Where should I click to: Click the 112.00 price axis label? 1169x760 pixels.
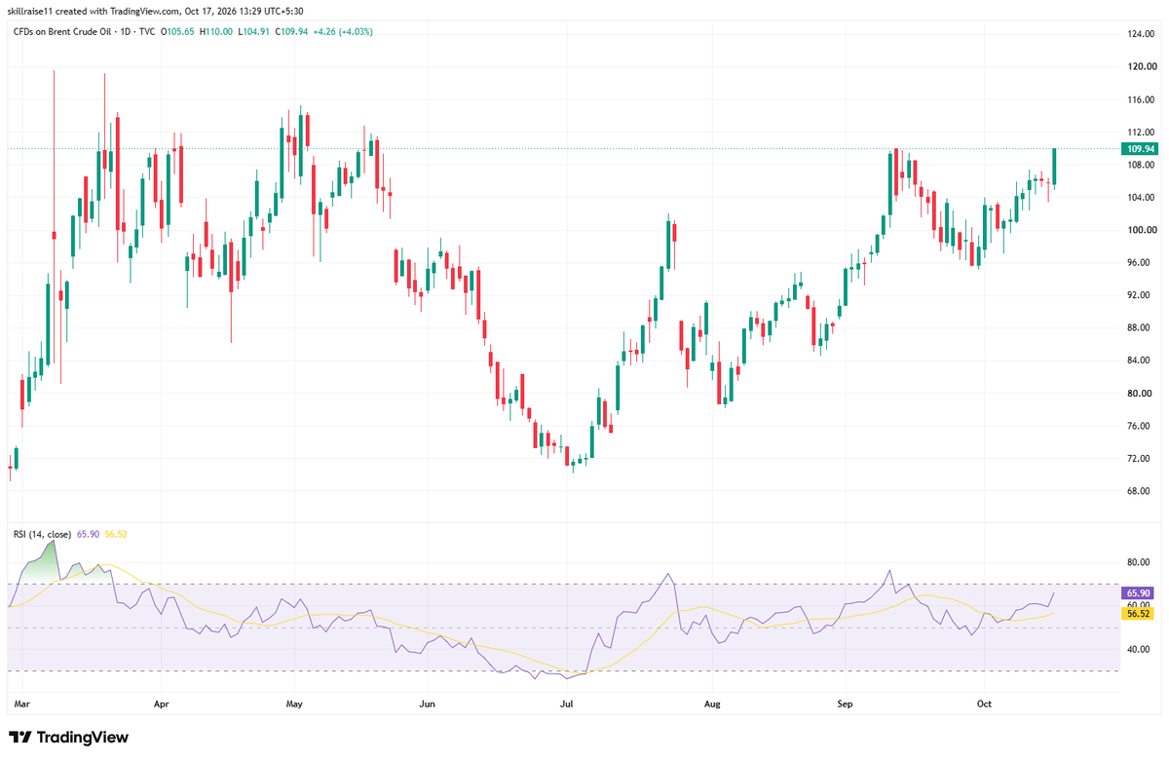coord(1140,133)
